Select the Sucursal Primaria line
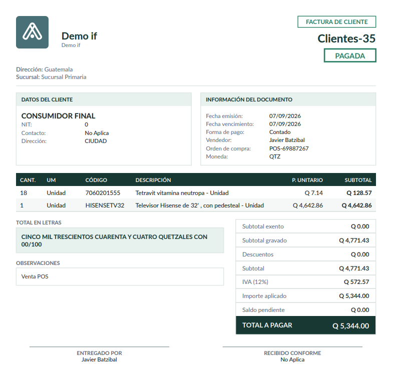Viewport: 393px width, 388px height. click(51, 77)
